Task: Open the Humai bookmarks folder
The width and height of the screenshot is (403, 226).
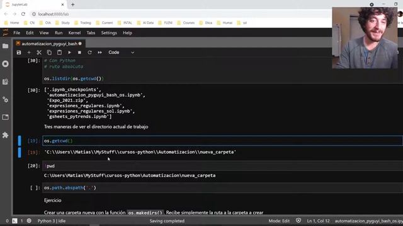Action: pos(225,23)
